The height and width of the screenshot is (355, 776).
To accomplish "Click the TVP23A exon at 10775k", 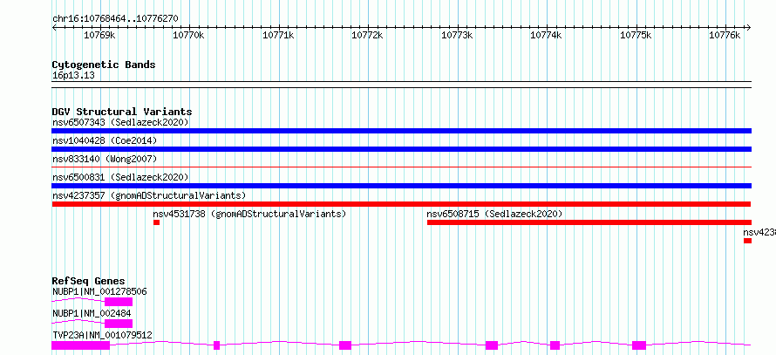I will tap(639, 345).
